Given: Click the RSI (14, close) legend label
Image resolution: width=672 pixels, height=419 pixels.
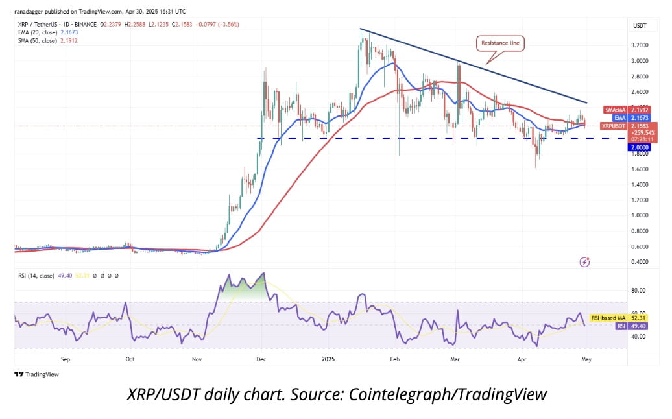Looking at the screenshot, I should pyautogui.click(x=36, y=276).
